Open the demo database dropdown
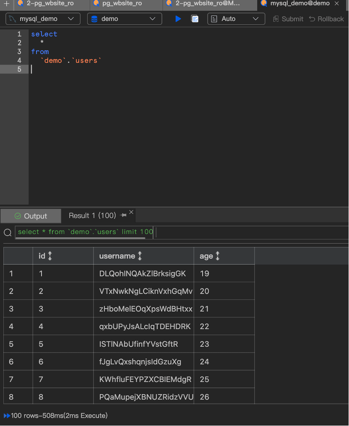The image size is (349, 426). [x=125, y=19]
